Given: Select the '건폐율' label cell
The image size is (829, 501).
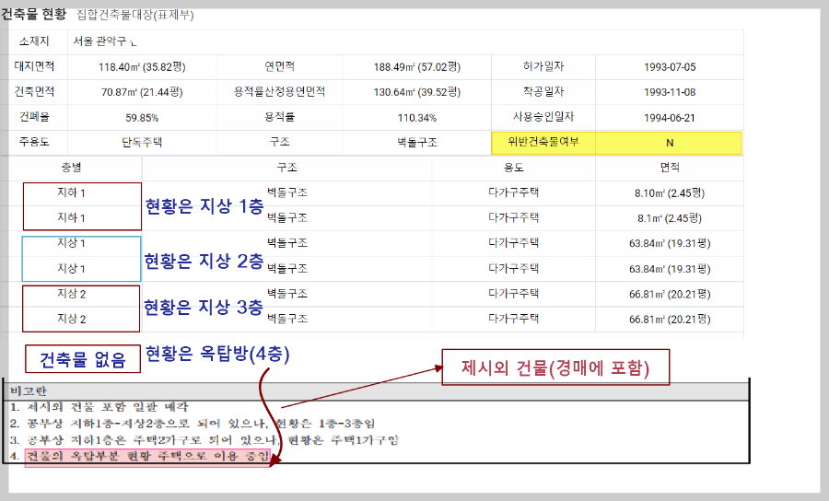Looking at the screenshot, I should pos(34,117).
